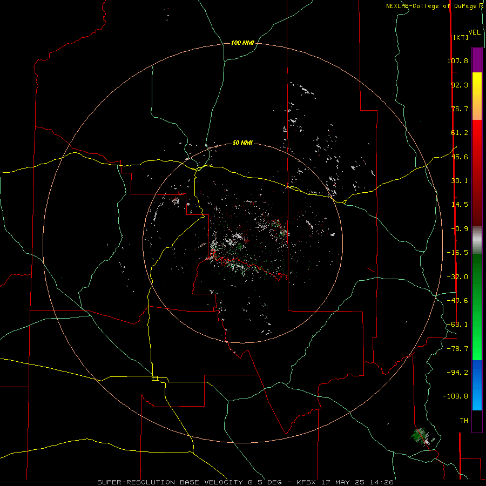Select the 30.1 velocity scale value

coord(460,181)
